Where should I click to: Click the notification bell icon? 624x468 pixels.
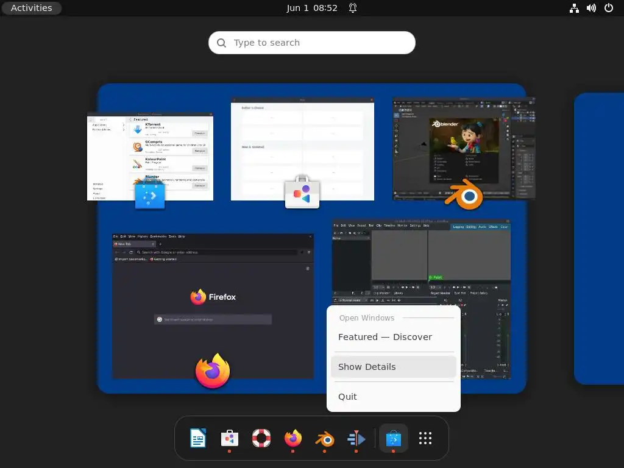pyautogui.click(x=353, y=8)
